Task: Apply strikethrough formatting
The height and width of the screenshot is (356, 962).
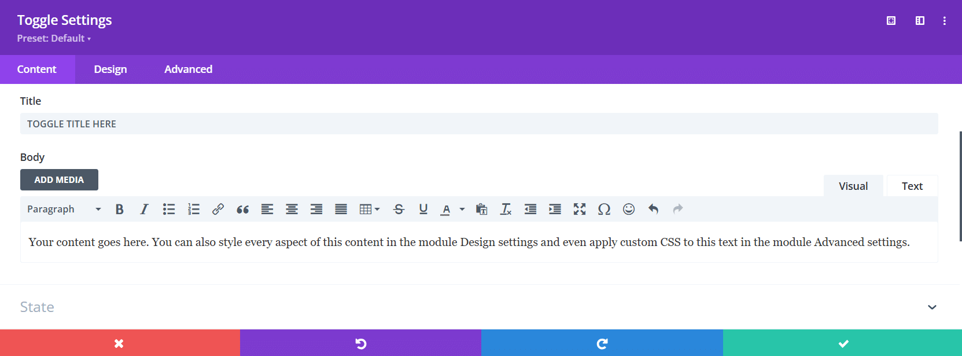Action: 399,210
